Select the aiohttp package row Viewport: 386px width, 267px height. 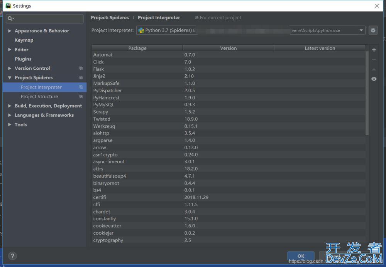pyautogui.click(x=229, y=133)
